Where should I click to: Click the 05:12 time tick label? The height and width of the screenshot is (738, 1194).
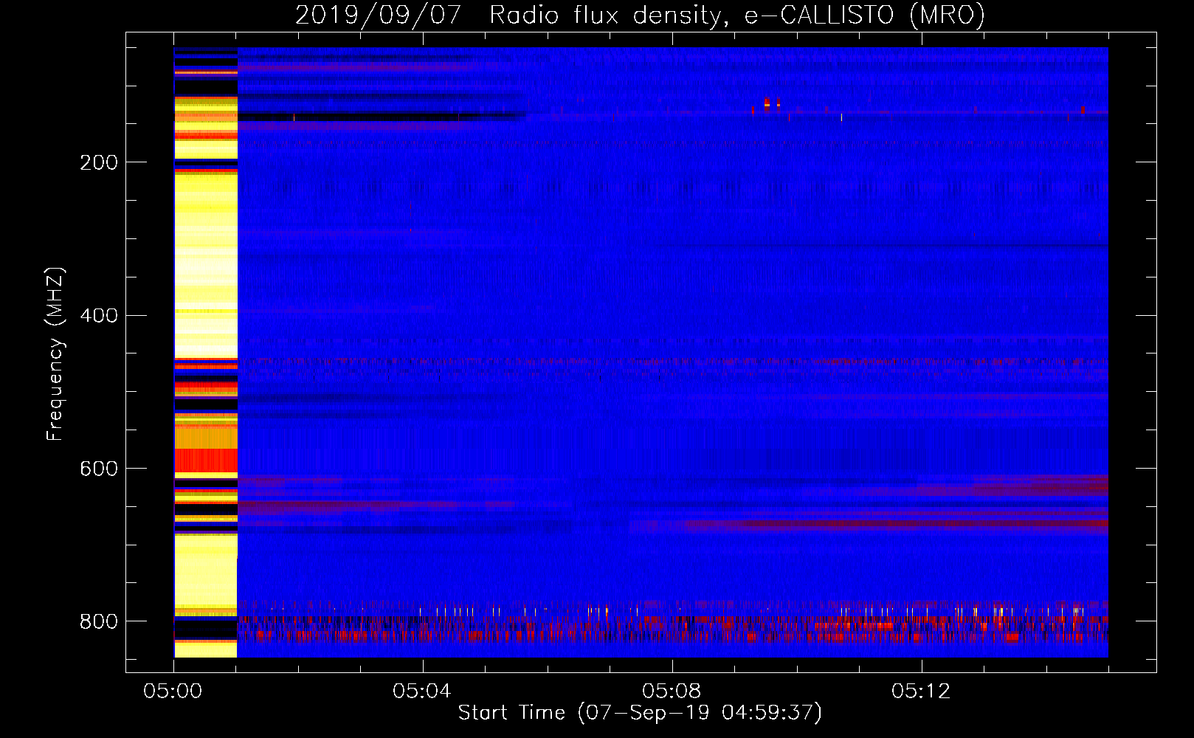[921, 692]
